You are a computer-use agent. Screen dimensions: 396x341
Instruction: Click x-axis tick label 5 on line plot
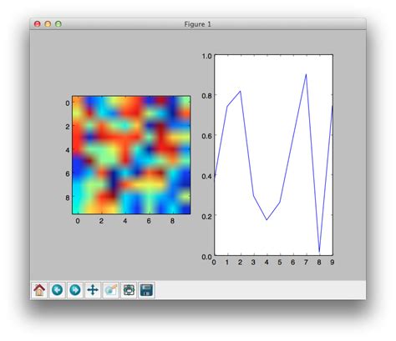(280, 262)
